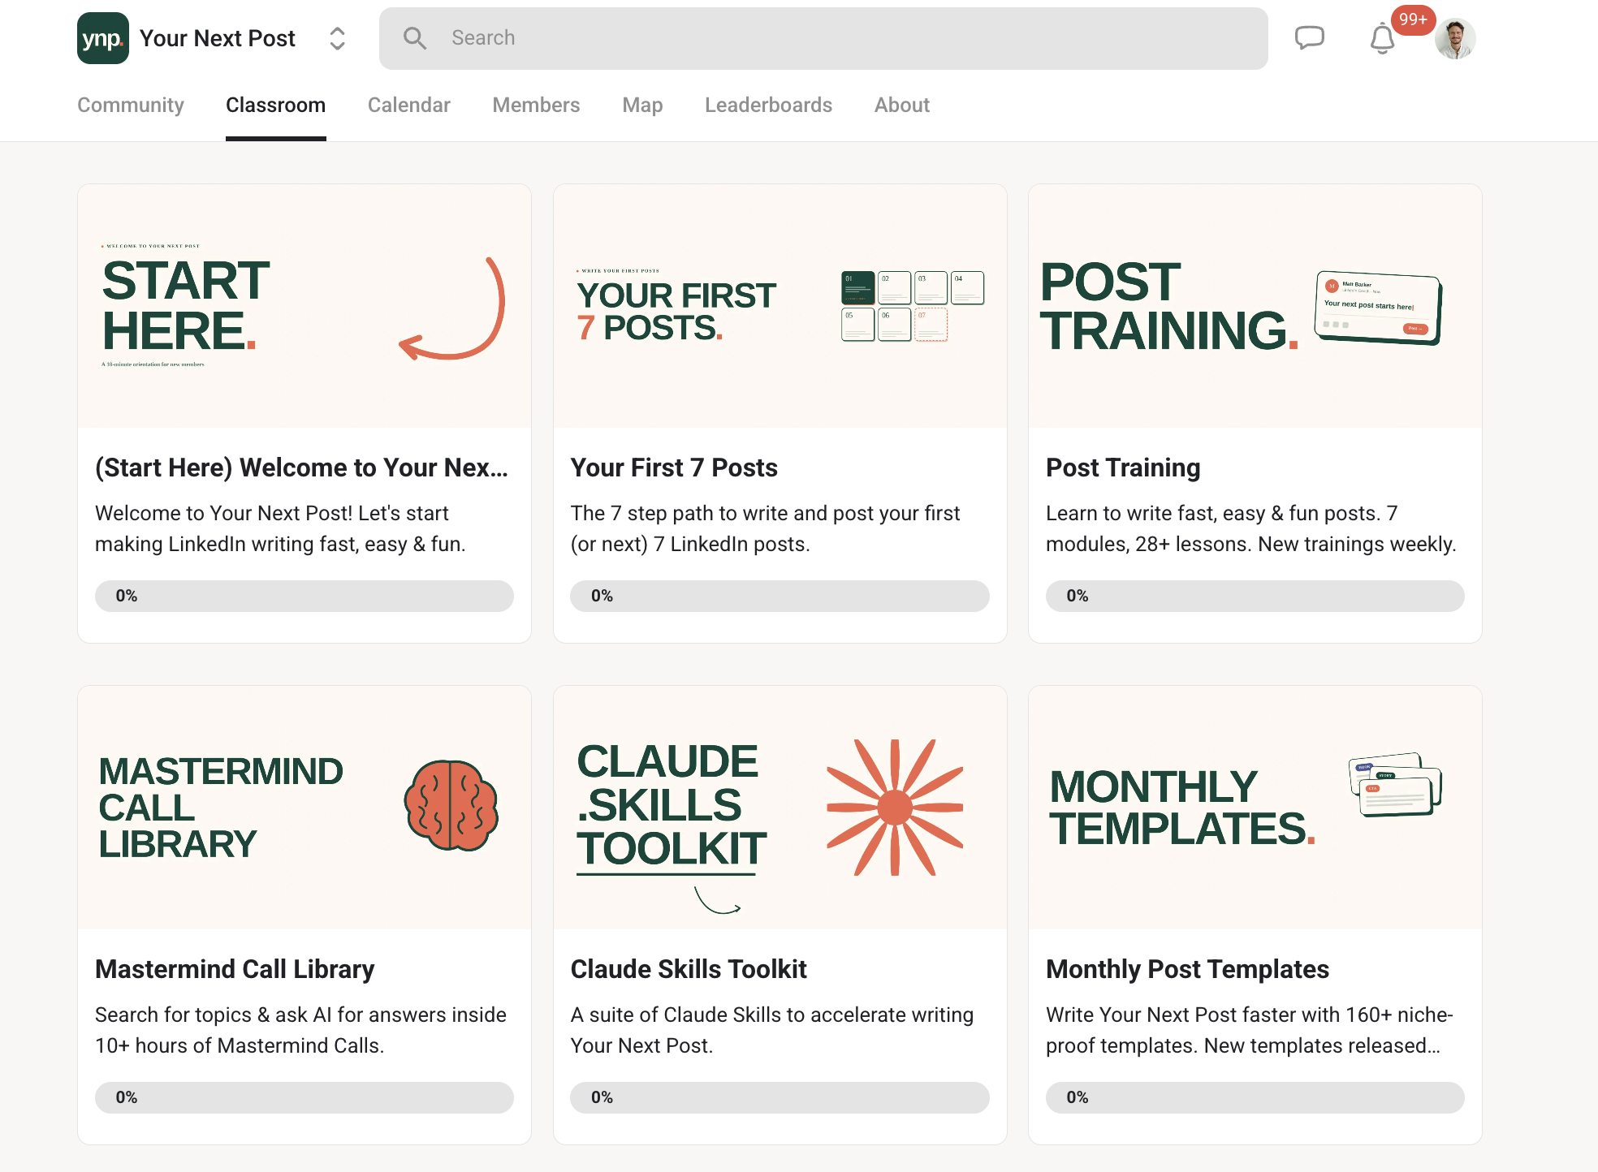Click the ynp community logo
The width and height of the screenshot is (1598, 1172).
pyautogui.click(x=103, y=38)
